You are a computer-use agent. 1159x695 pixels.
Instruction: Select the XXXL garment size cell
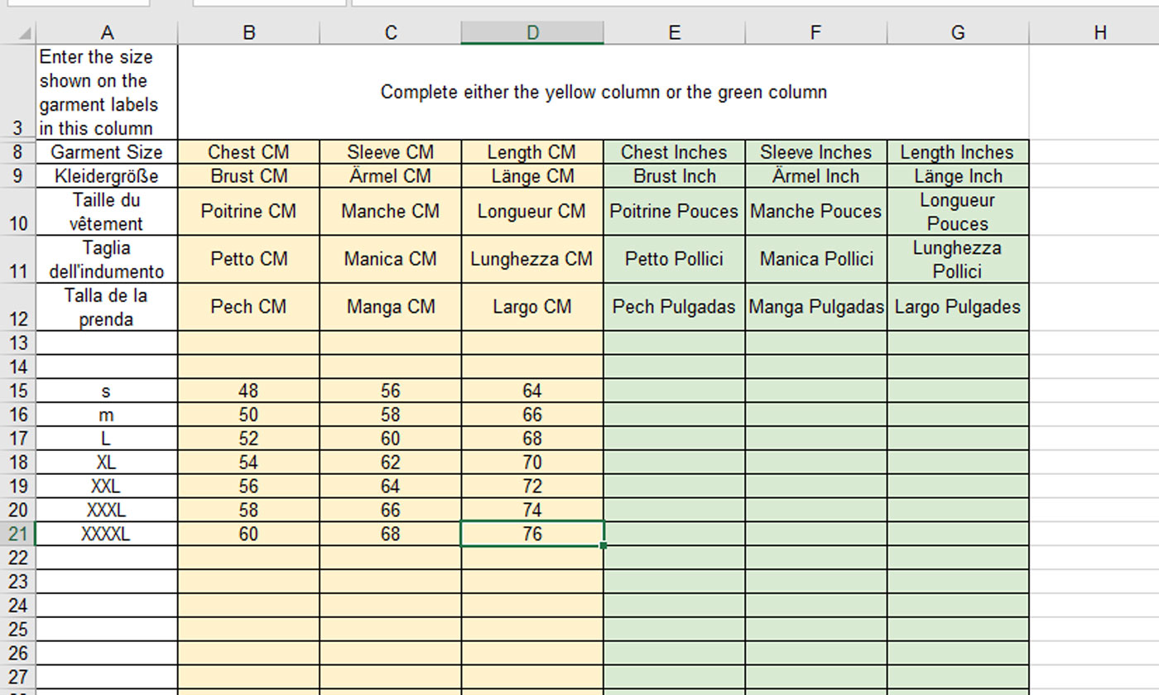coord(107,510)
